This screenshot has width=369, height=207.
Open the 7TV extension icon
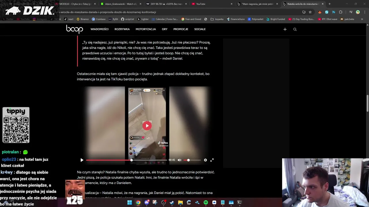(x=334, y=12)
